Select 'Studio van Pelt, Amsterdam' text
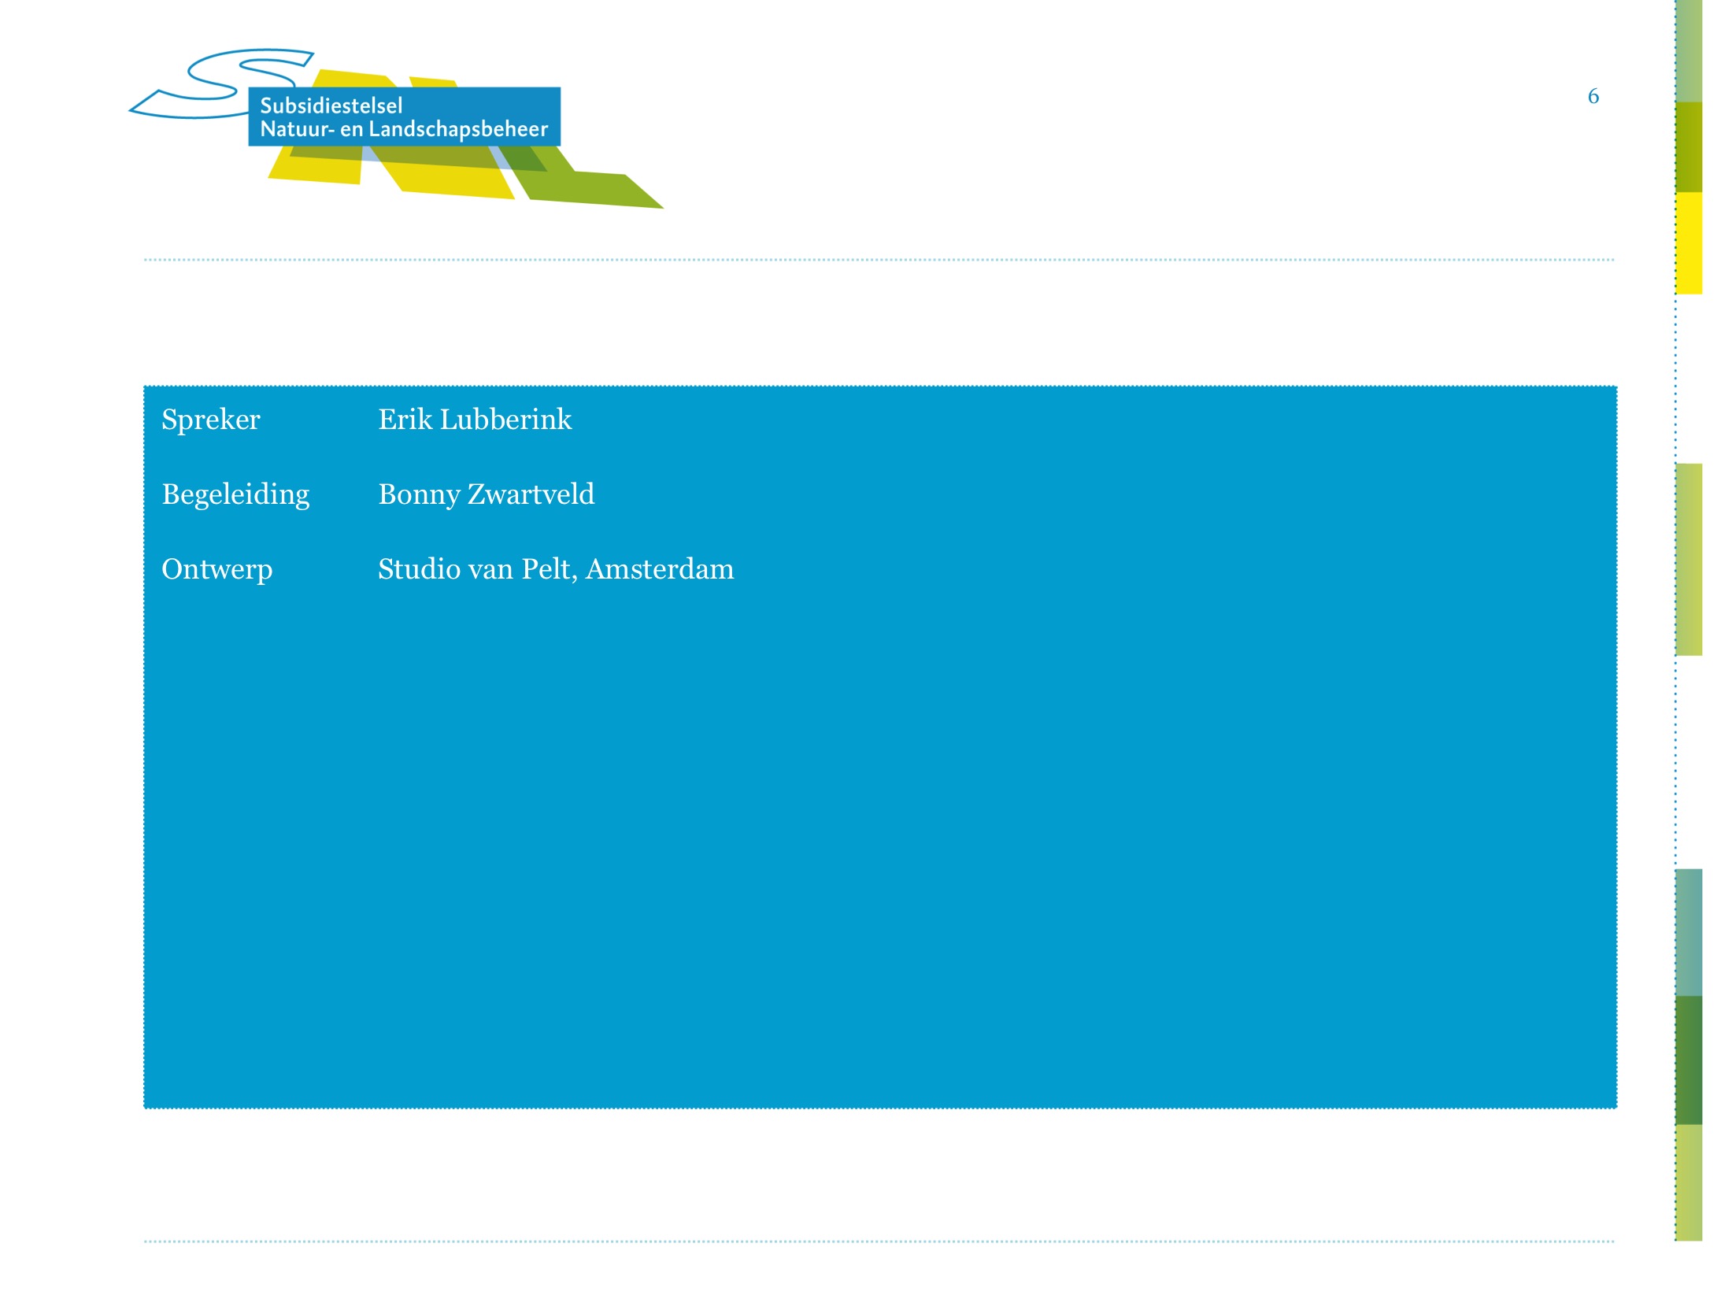This screenshot has height=1299, width=1732. 556,569
